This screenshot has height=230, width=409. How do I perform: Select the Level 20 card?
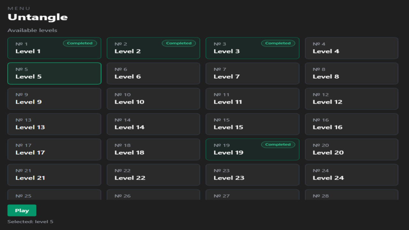pos(351,149)
